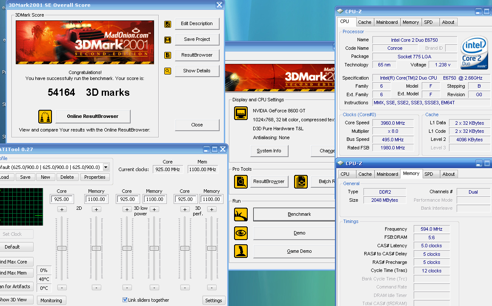
Task: Open SPD tab in top CPU-Z window
Action: (x=428, y=22)
